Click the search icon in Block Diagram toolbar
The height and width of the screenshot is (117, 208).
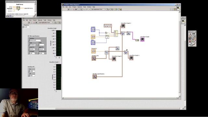[x=172, y=9]
